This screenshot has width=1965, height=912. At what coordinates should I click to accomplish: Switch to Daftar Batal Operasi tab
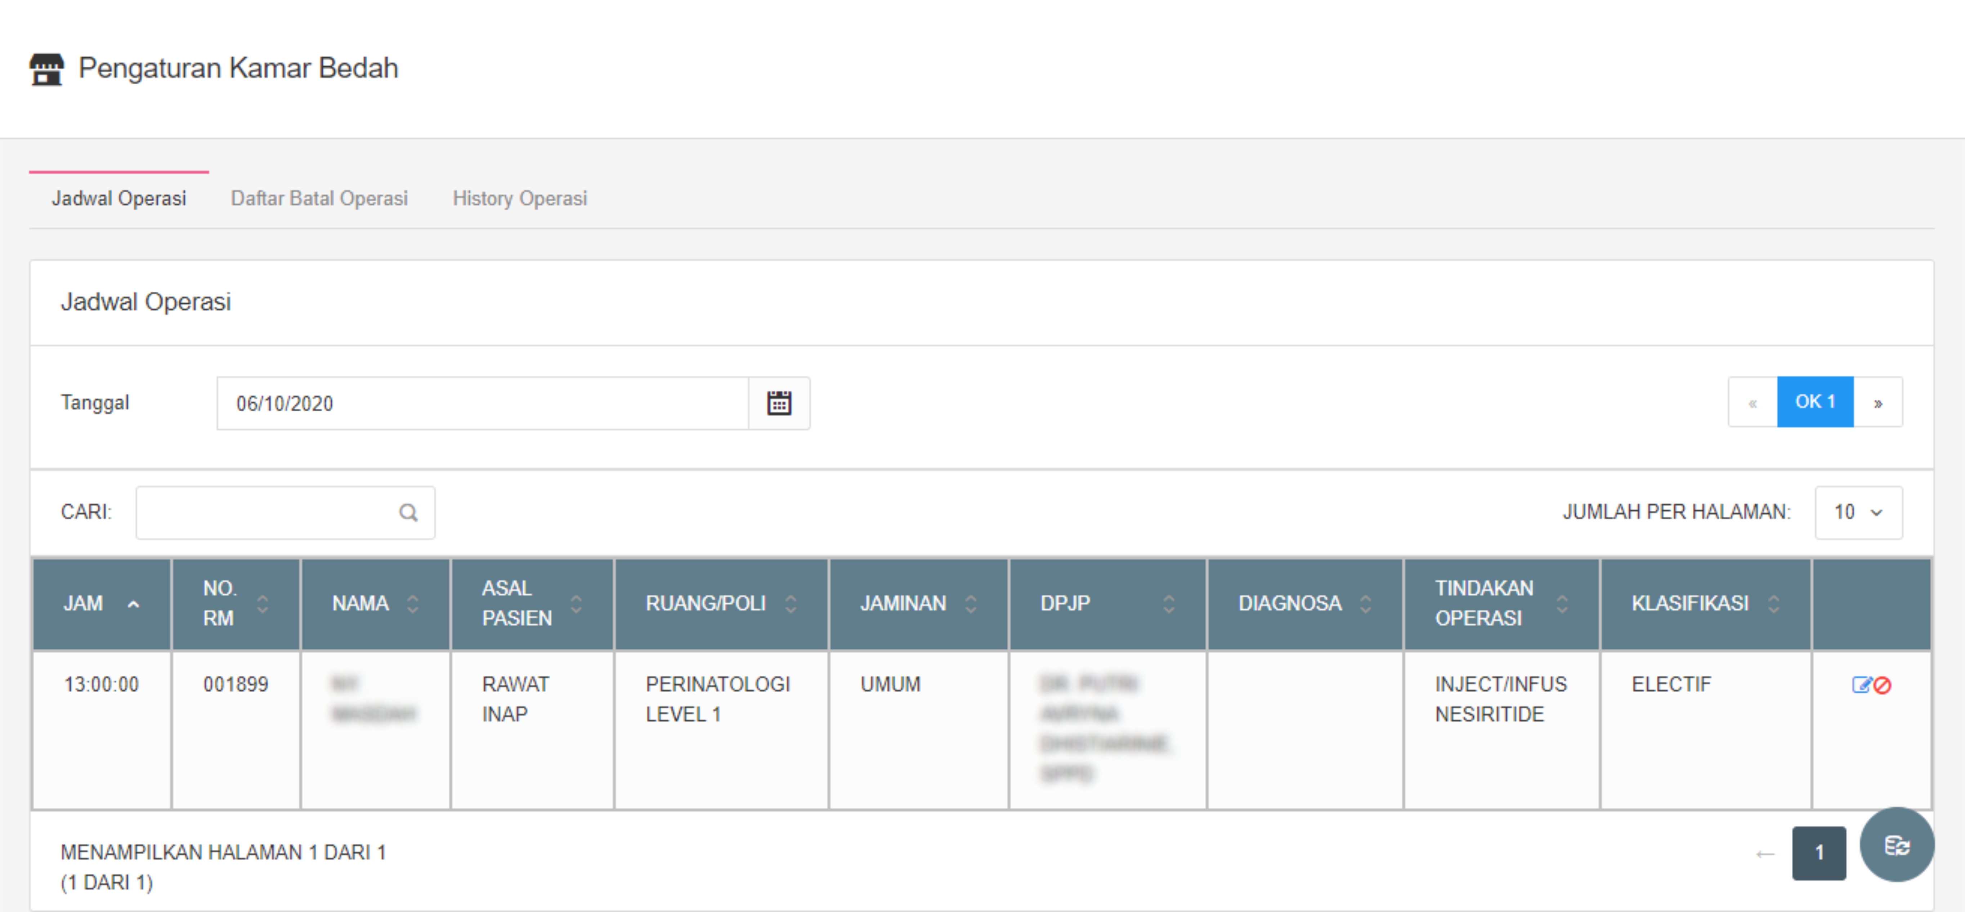click(x=319, y=198)
